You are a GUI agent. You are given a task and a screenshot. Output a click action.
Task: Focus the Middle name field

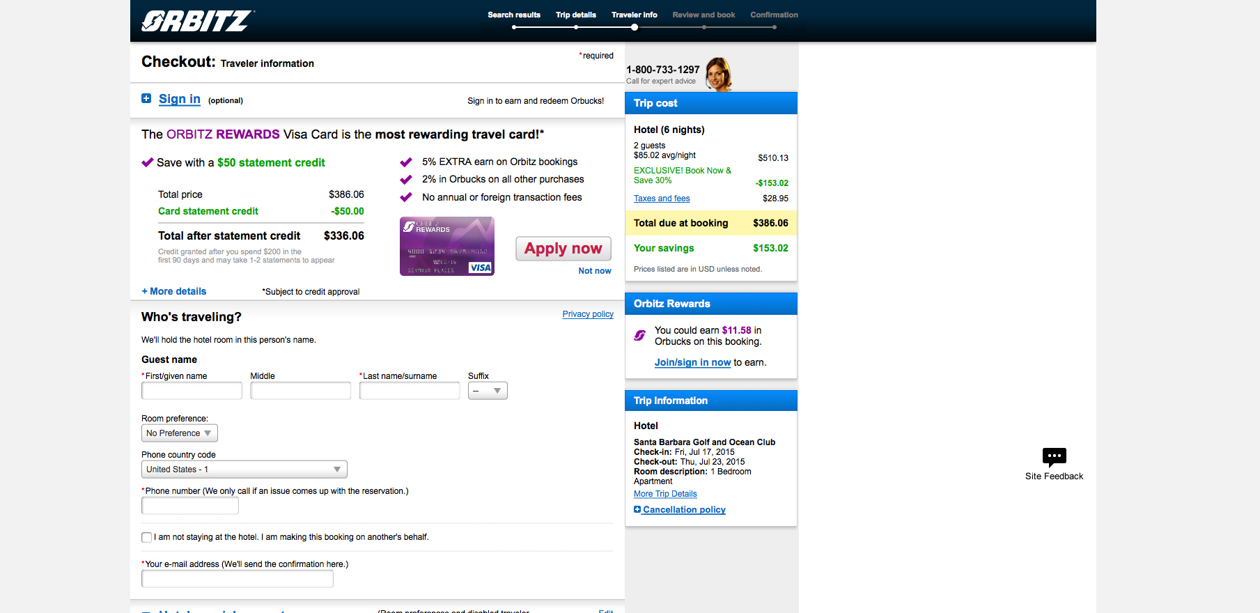point(300,391)
